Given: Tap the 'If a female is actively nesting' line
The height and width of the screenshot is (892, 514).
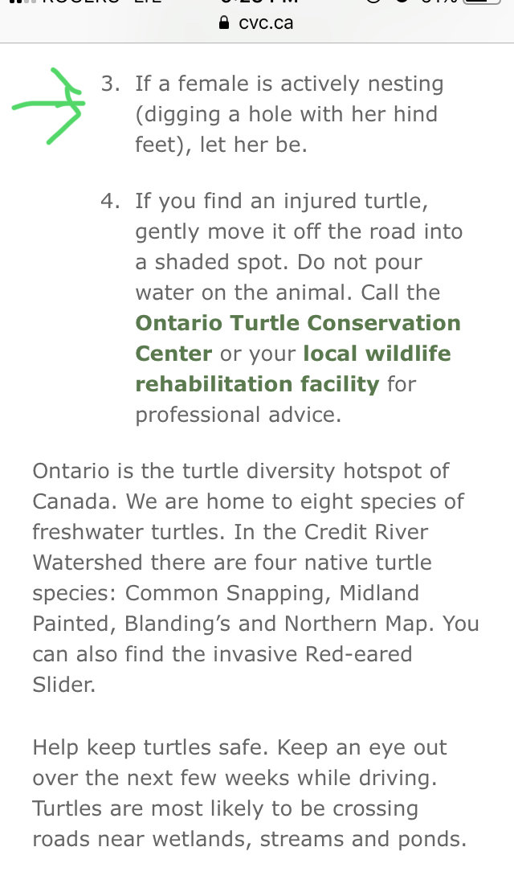Looking at the screenshot, I should [289, 84].
